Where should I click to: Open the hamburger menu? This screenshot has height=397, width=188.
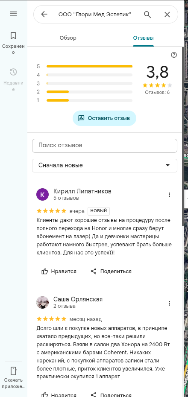pyautogui.click(x=13, y=14)
